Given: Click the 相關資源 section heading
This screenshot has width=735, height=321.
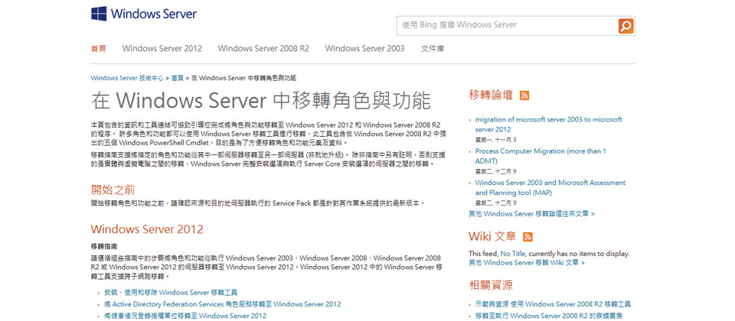Looking at the screenshot, I should 491,284.
